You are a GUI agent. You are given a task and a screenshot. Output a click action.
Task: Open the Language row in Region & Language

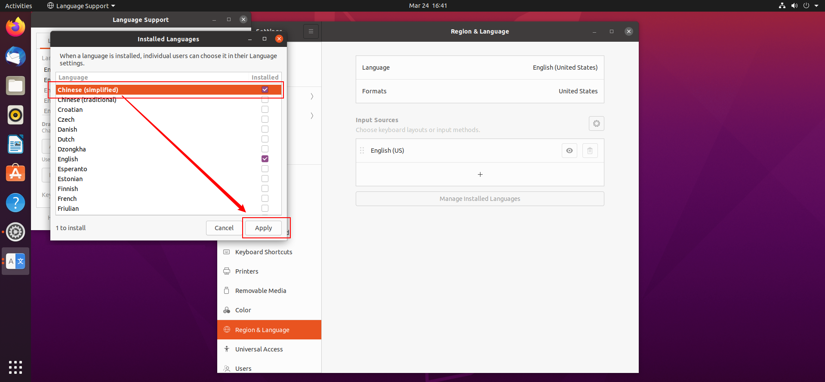point(480,68)
